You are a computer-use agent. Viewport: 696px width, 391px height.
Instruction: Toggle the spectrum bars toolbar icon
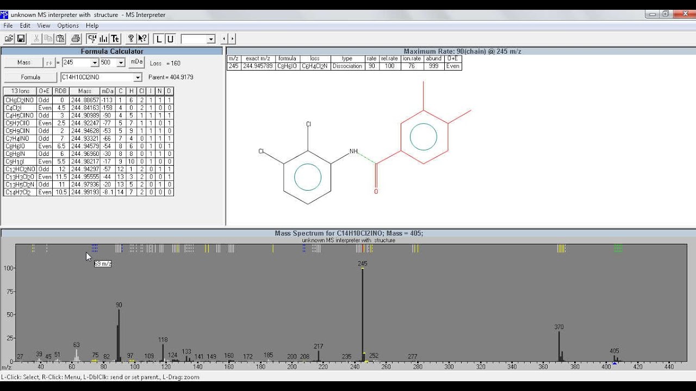103,39
